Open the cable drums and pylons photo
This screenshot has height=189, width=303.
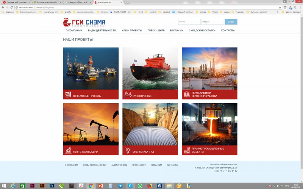pos(150,124)
